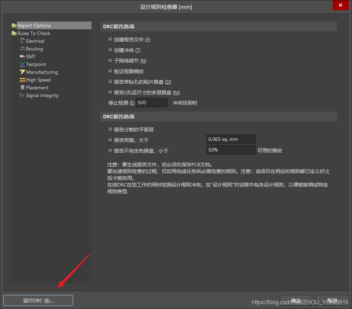Viewport: 352px width, 309px height.
Task: Select the Report Options folder node
Action: (x=34, y=25)
